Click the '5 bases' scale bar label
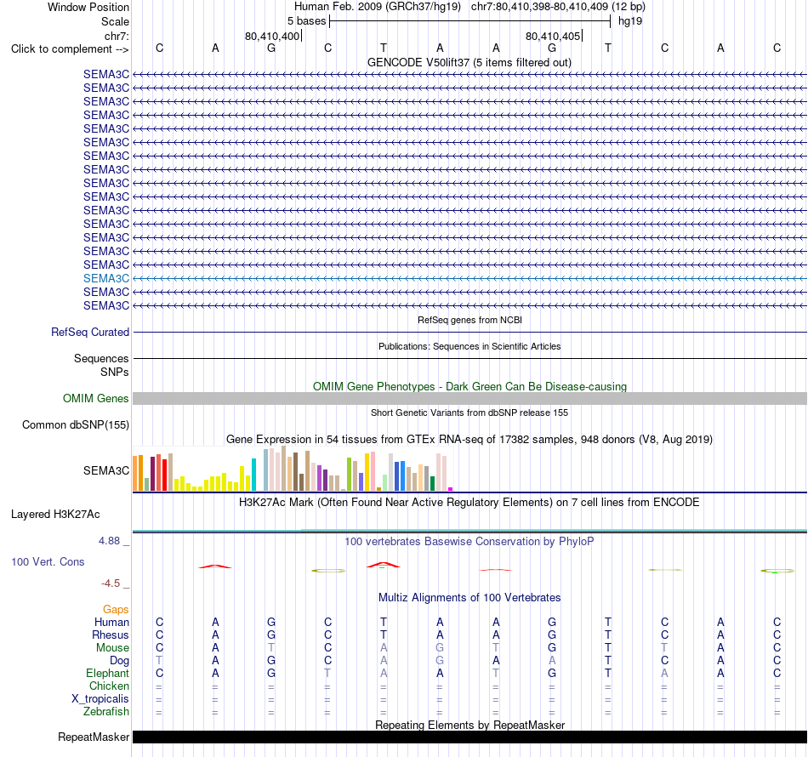The height and width of the screenshot is (757, 808). [x=306, y=21]
